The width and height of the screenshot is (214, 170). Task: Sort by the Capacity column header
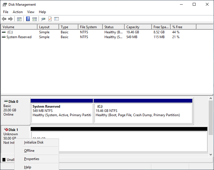pos(138,27)
